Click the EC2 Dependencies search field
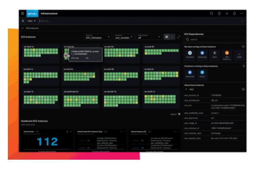 (x=214, y=39)
